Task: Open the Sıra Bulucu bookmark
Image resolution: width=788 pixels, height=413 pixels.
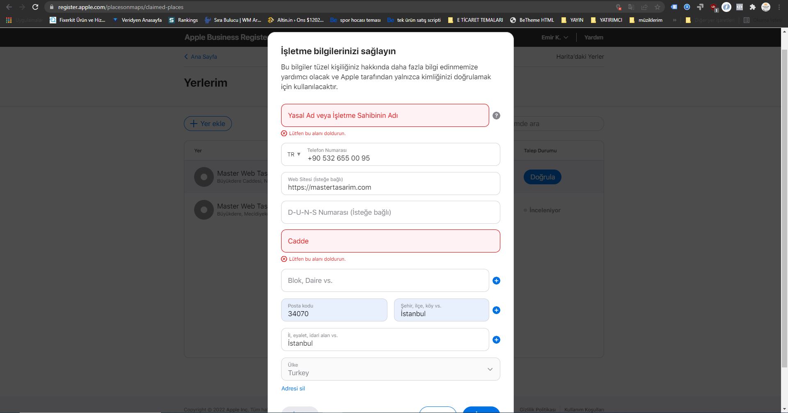Action: pos(233,20)
